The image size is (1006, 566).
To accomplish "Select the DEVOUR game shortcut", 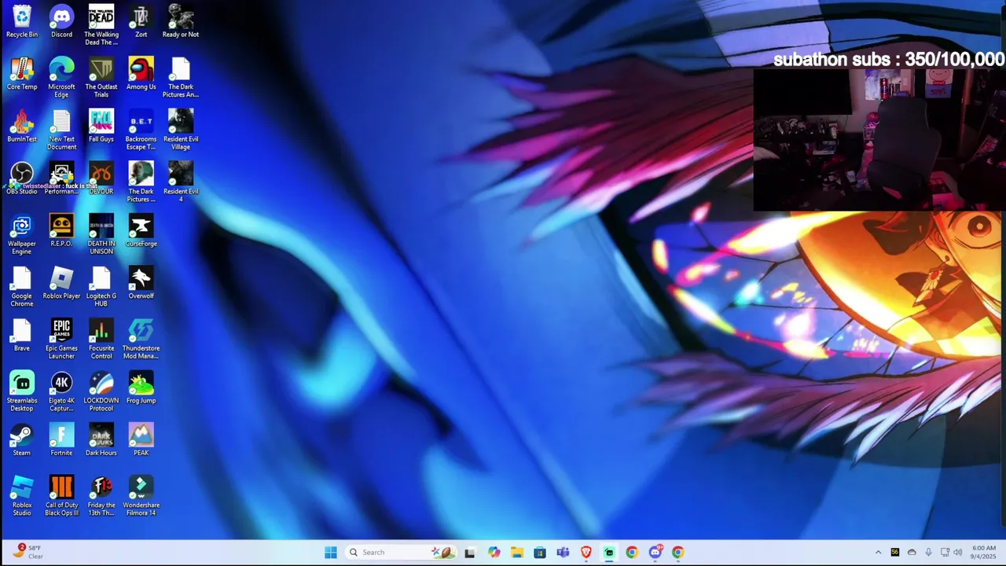I will [x=101, y=178].
